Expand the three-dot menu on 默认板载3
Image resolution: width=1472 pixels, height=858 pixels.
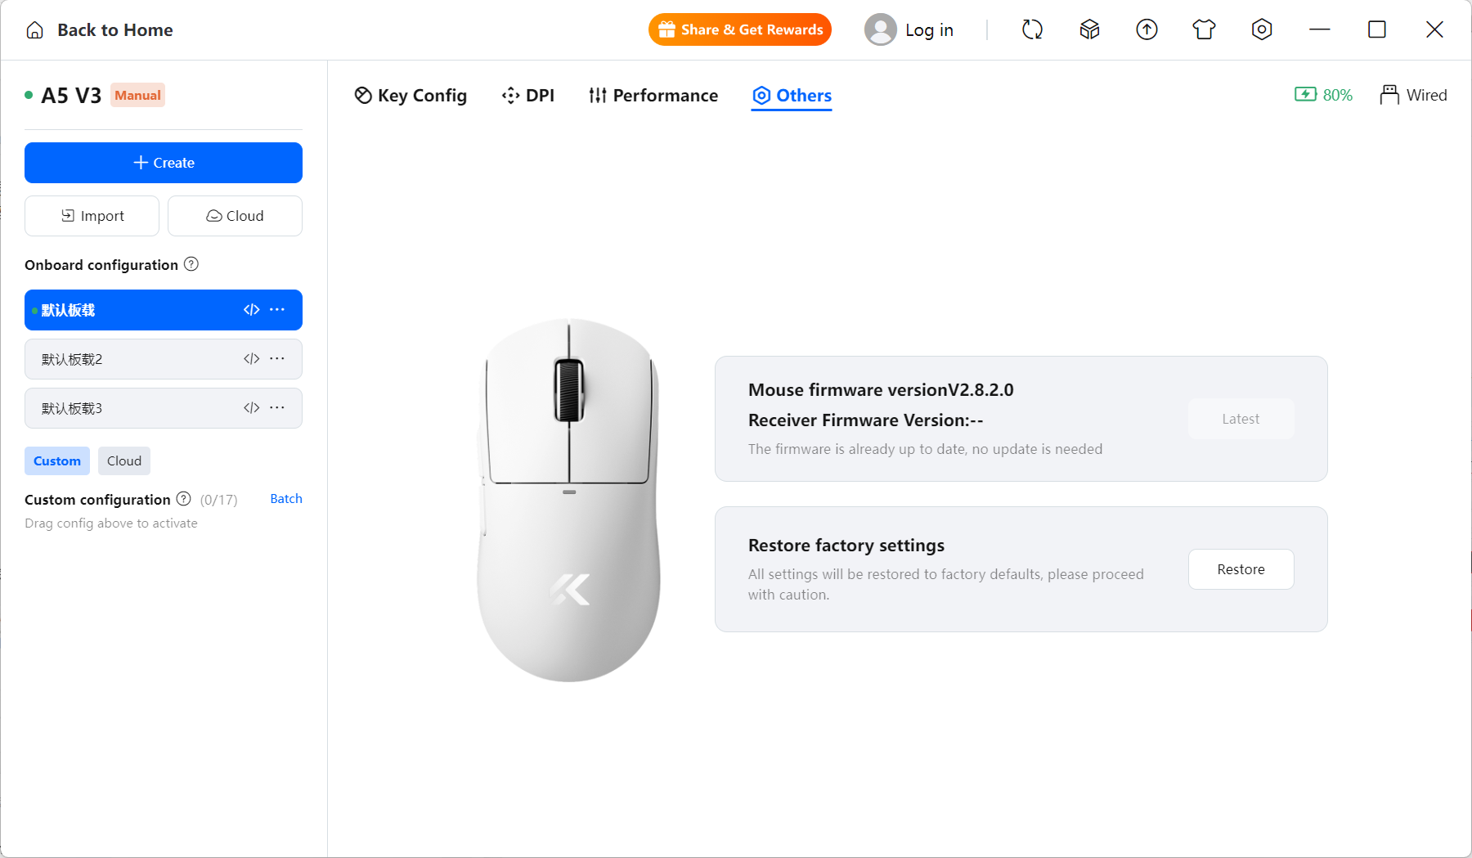(277, 408)
